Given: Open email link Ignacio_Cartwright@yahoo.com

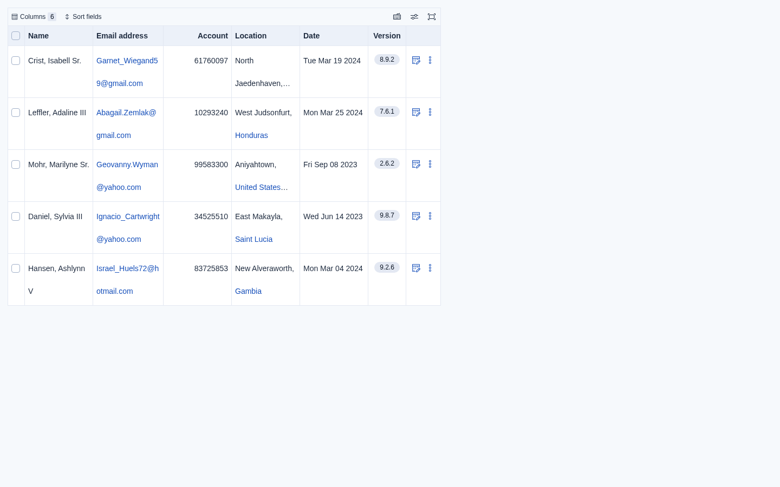Looking at the screenshot, I should 128,228.
